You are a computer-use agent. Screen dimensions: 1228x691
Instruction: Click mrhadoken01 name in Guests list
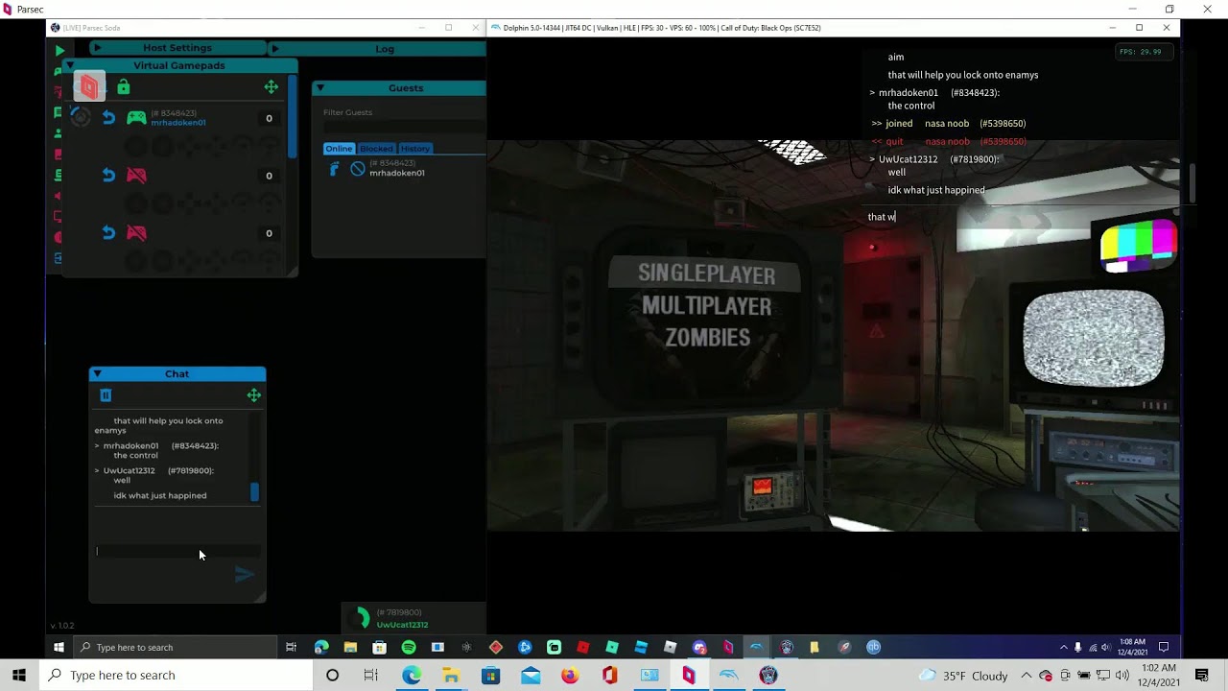[397, 174]
